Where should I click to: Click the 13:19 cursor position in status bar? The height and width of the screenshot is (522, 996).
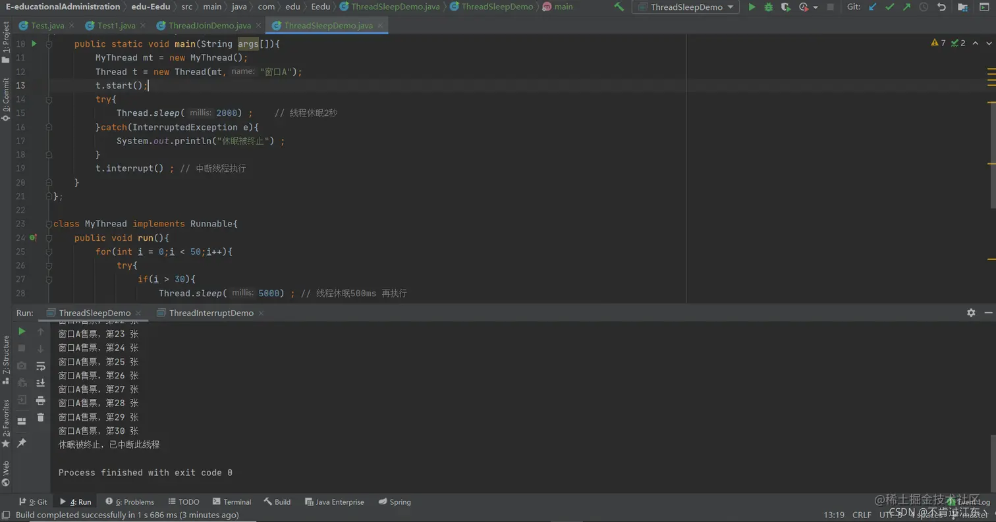(833, 515)
